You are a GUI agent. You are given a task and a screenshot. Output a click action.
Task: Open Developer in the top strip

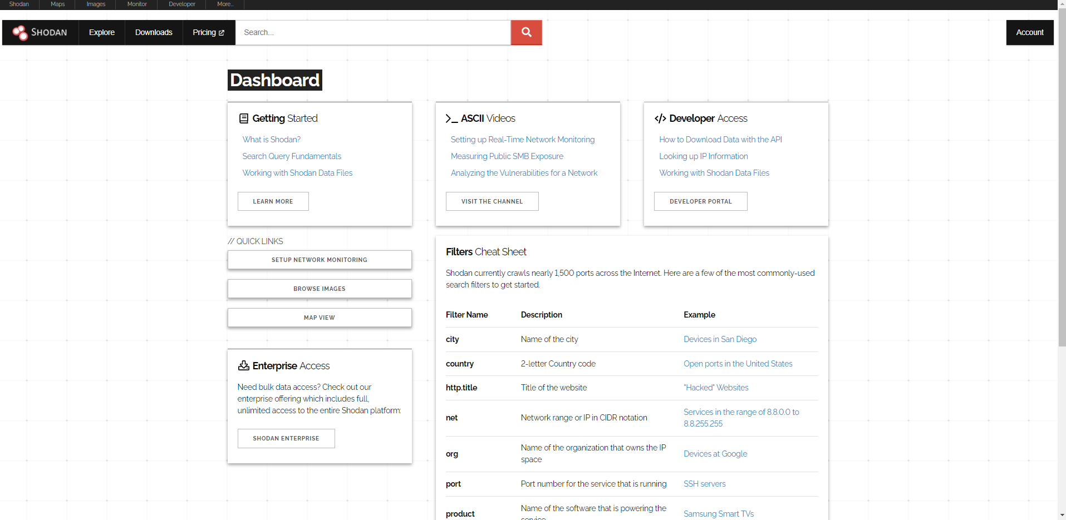click(182, 4)
